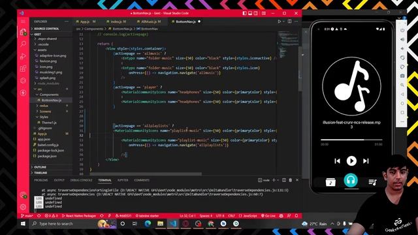
Task: Open the folder-music tab in phone app
Action: tap(330, 182)
